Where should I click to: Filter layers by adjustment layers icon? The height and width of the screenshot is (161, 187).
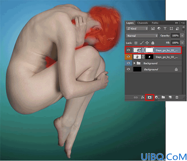(159, 28)
